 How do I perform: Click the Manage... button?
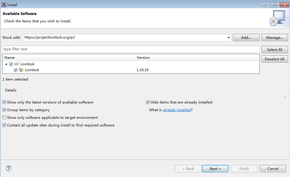tap(274, 38)
